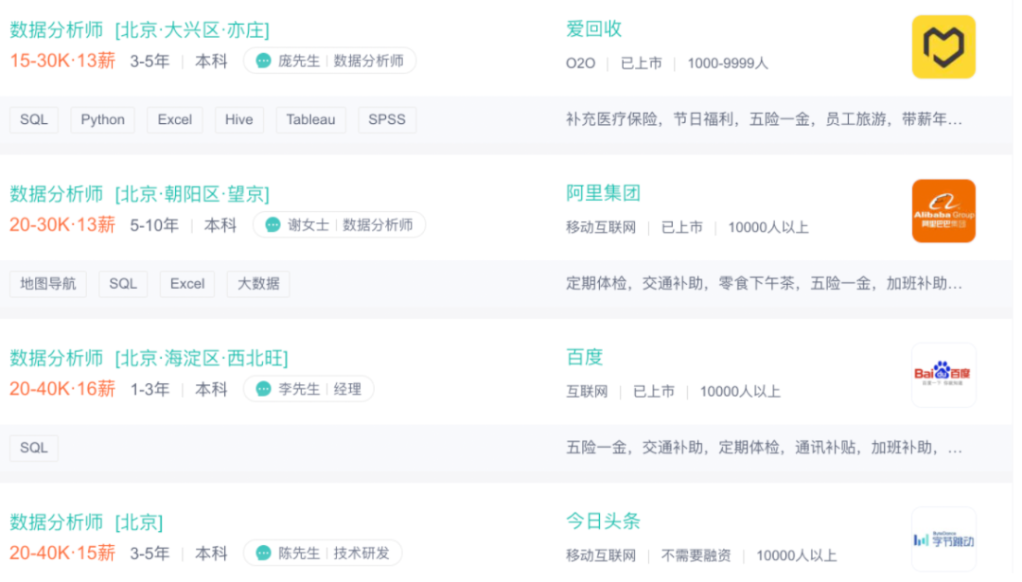Click salary 20-40K·15薪
The width and height of the screenshot is (1022, 582).
(x=62, y=554)
